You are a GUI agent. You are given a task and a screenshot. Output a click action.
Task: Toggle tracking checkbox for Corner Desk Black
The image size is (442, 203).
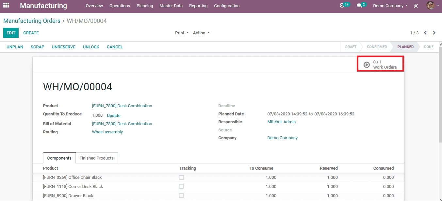(181, 186)
